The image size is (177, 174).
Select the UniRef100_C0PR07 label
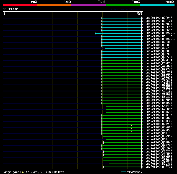(x=159, y=64)
